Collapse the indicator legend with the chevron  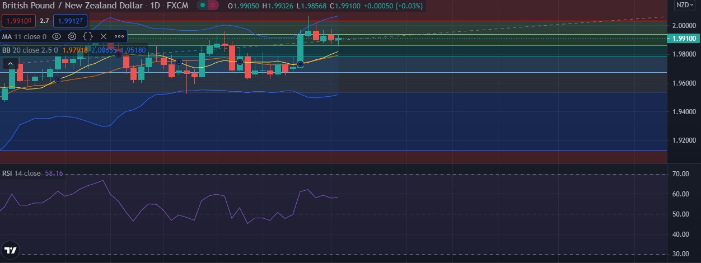(11, 64)
